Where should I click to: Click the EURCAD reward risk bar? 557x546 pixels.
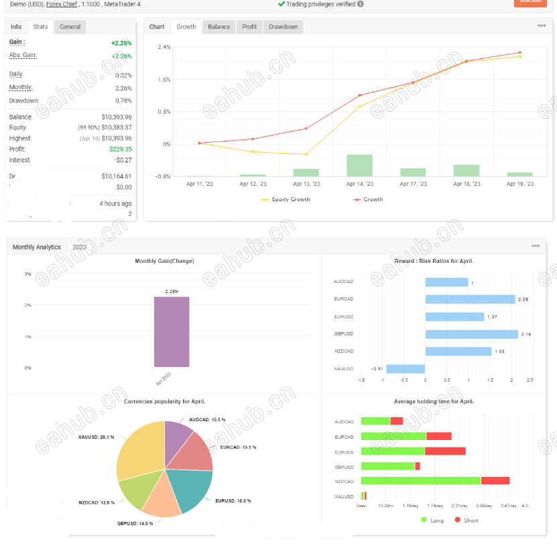pyautogui.click(x=470, y=299)
